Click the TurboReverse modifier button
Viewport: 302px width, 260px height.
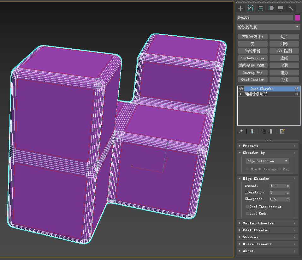tap(252, 58)
